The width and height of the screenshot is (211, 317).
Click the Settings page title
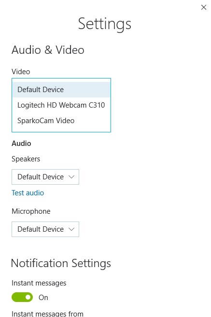pos(105,24)
